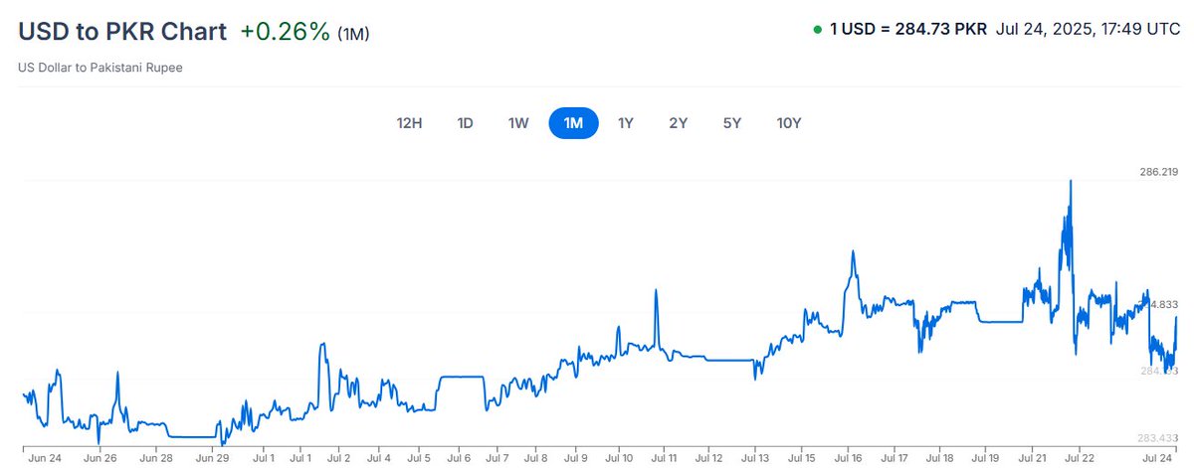Click the Jul 10 x-axis label
Viewport: 1194px width, 468px height.
[620, 459]
